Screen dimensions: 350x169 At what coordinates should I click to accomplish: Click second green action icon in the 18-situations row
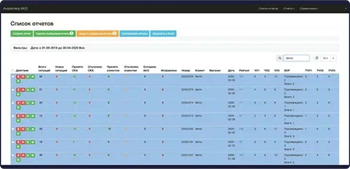[32, 142]
